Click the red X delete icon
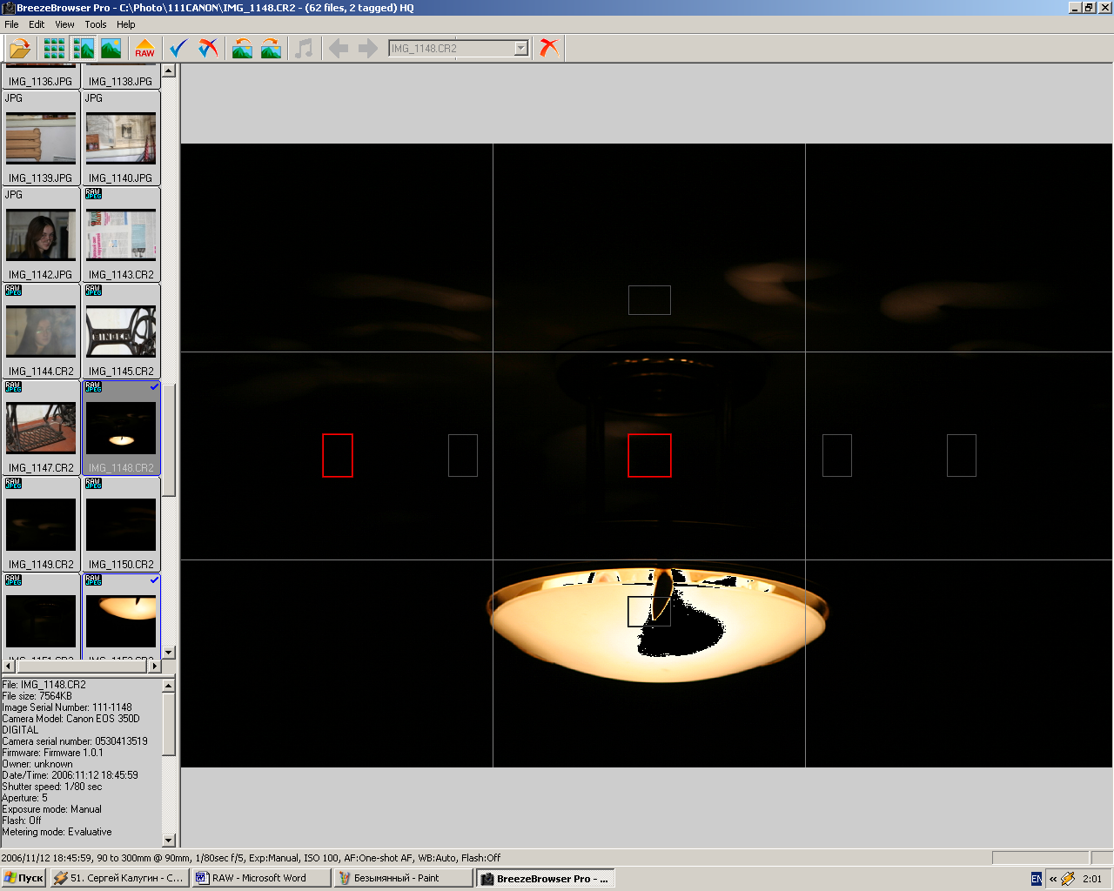Image resolution: width=1114 pixels, height=891 pixels. [x=548, y=48]
